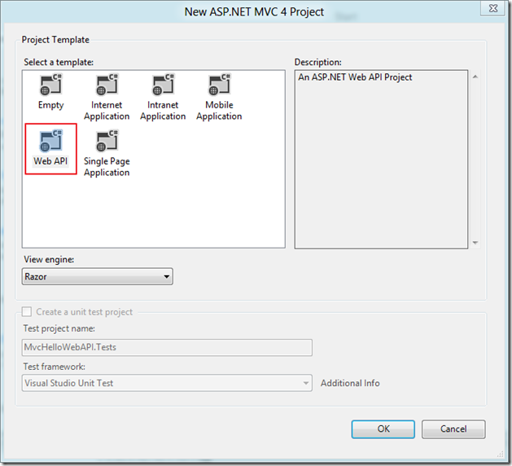Click the 'Description:' label
Image resolution: width=512 pixels, height=466 pixels.
pos(318,62)
